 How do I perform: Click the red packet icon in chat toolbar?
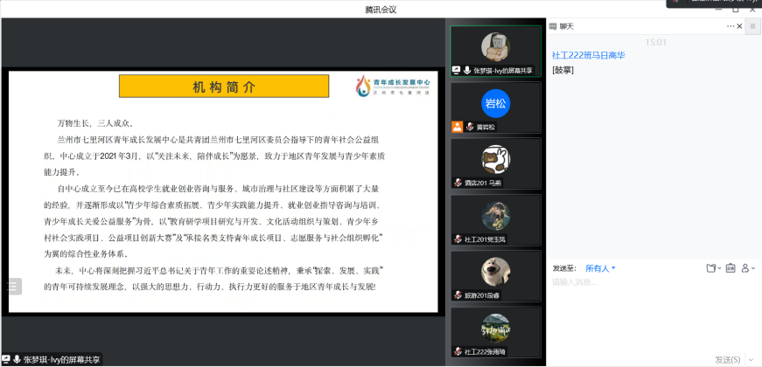731,268
